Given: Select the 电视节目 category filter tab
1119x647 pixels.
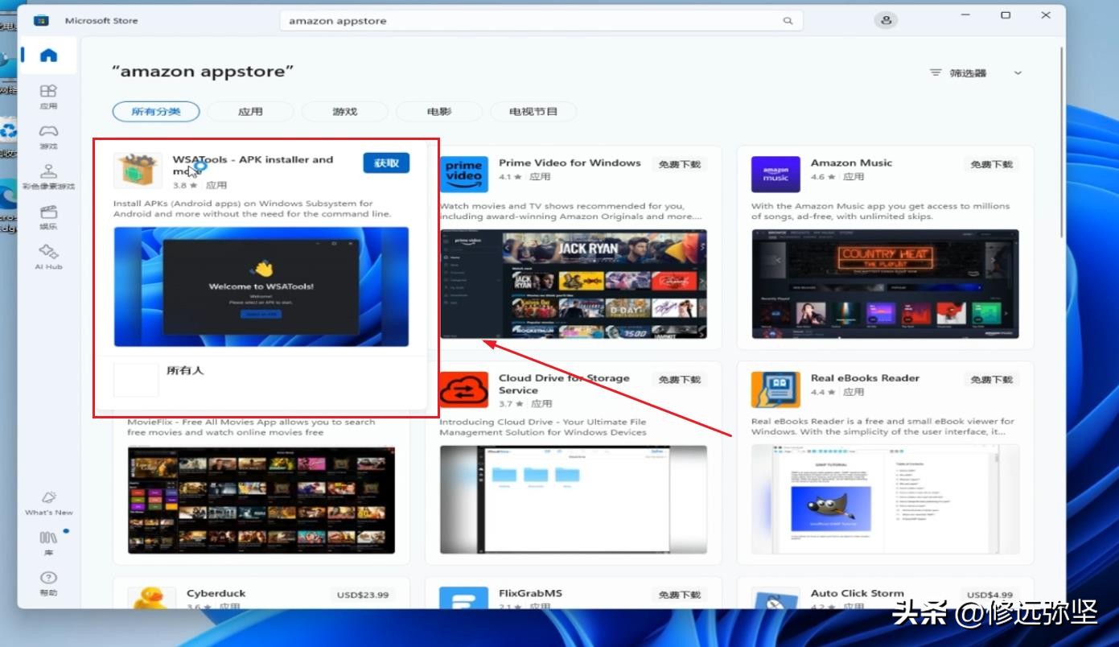Looking at the screenshot, I should (533, 111).
